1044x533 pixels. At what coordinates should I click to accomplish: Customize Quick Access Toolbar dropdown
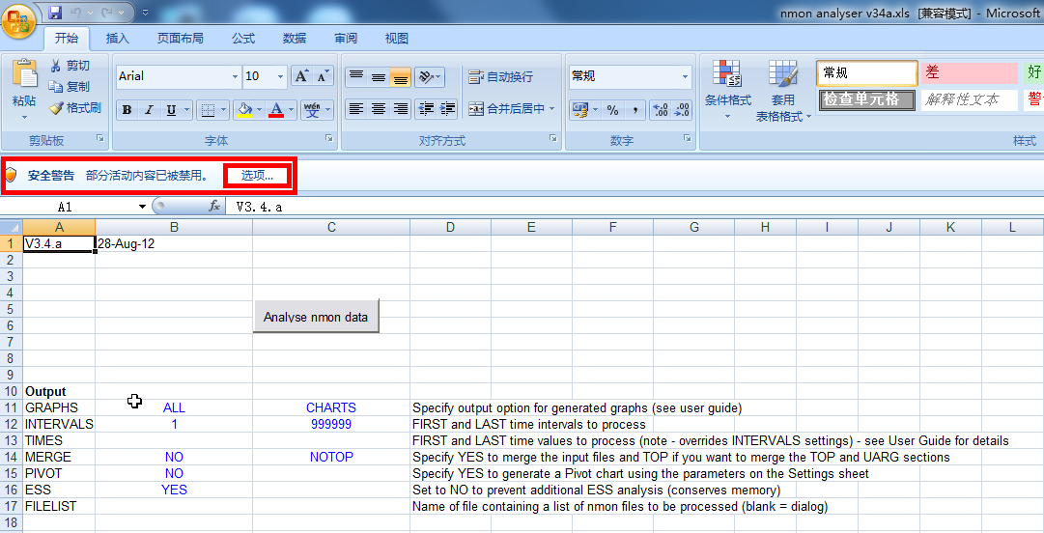pos(145,13)
